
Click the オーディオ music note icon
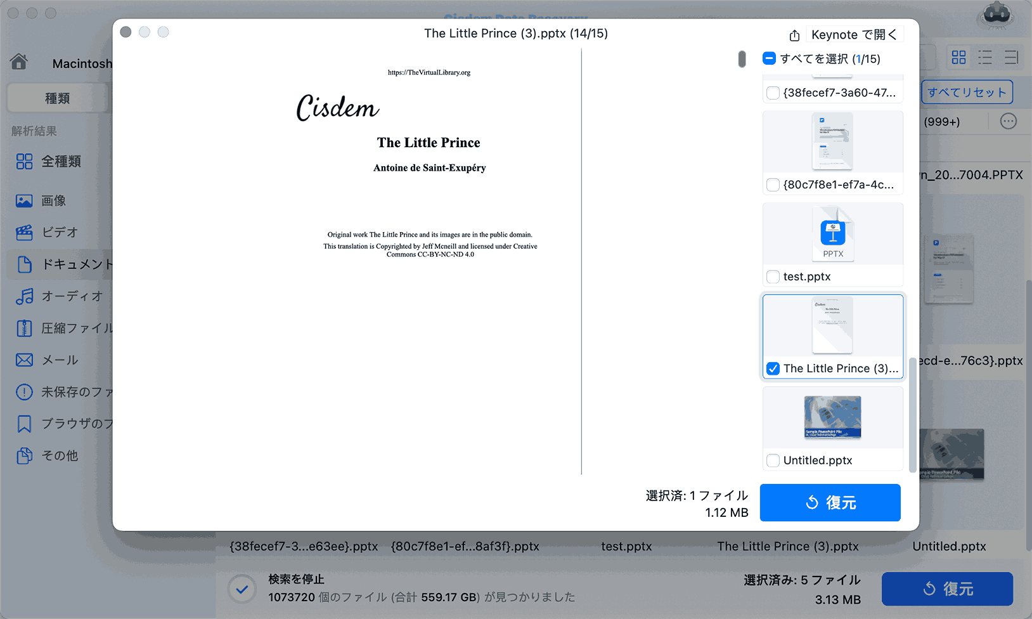coord(24,296)
